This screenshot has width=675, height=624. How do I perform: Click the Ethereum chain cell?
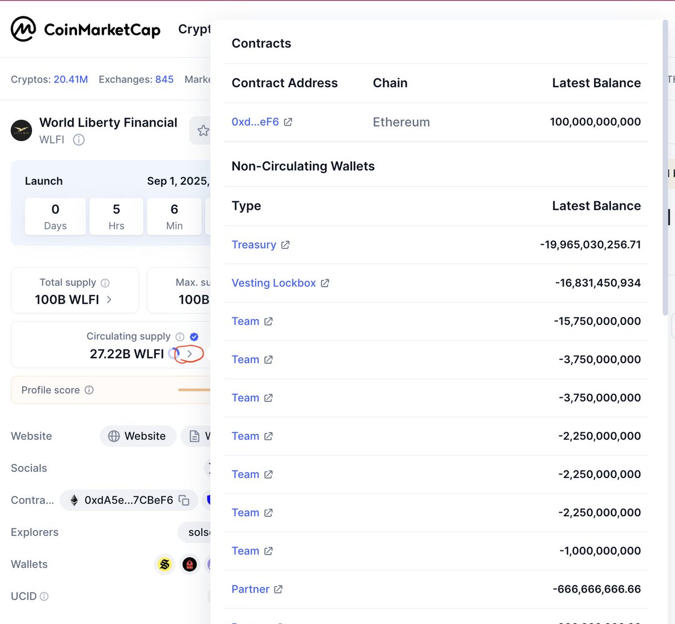[x=401, y=122]
